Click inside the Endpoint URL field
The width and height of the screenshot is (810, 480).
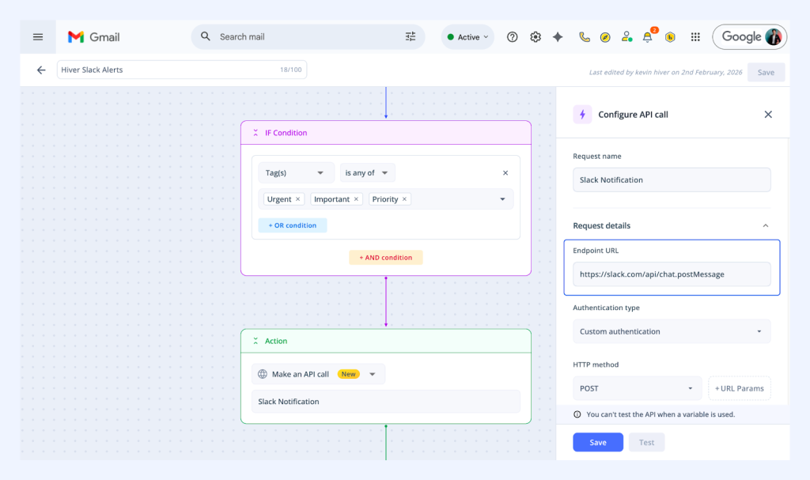[671, 274]
